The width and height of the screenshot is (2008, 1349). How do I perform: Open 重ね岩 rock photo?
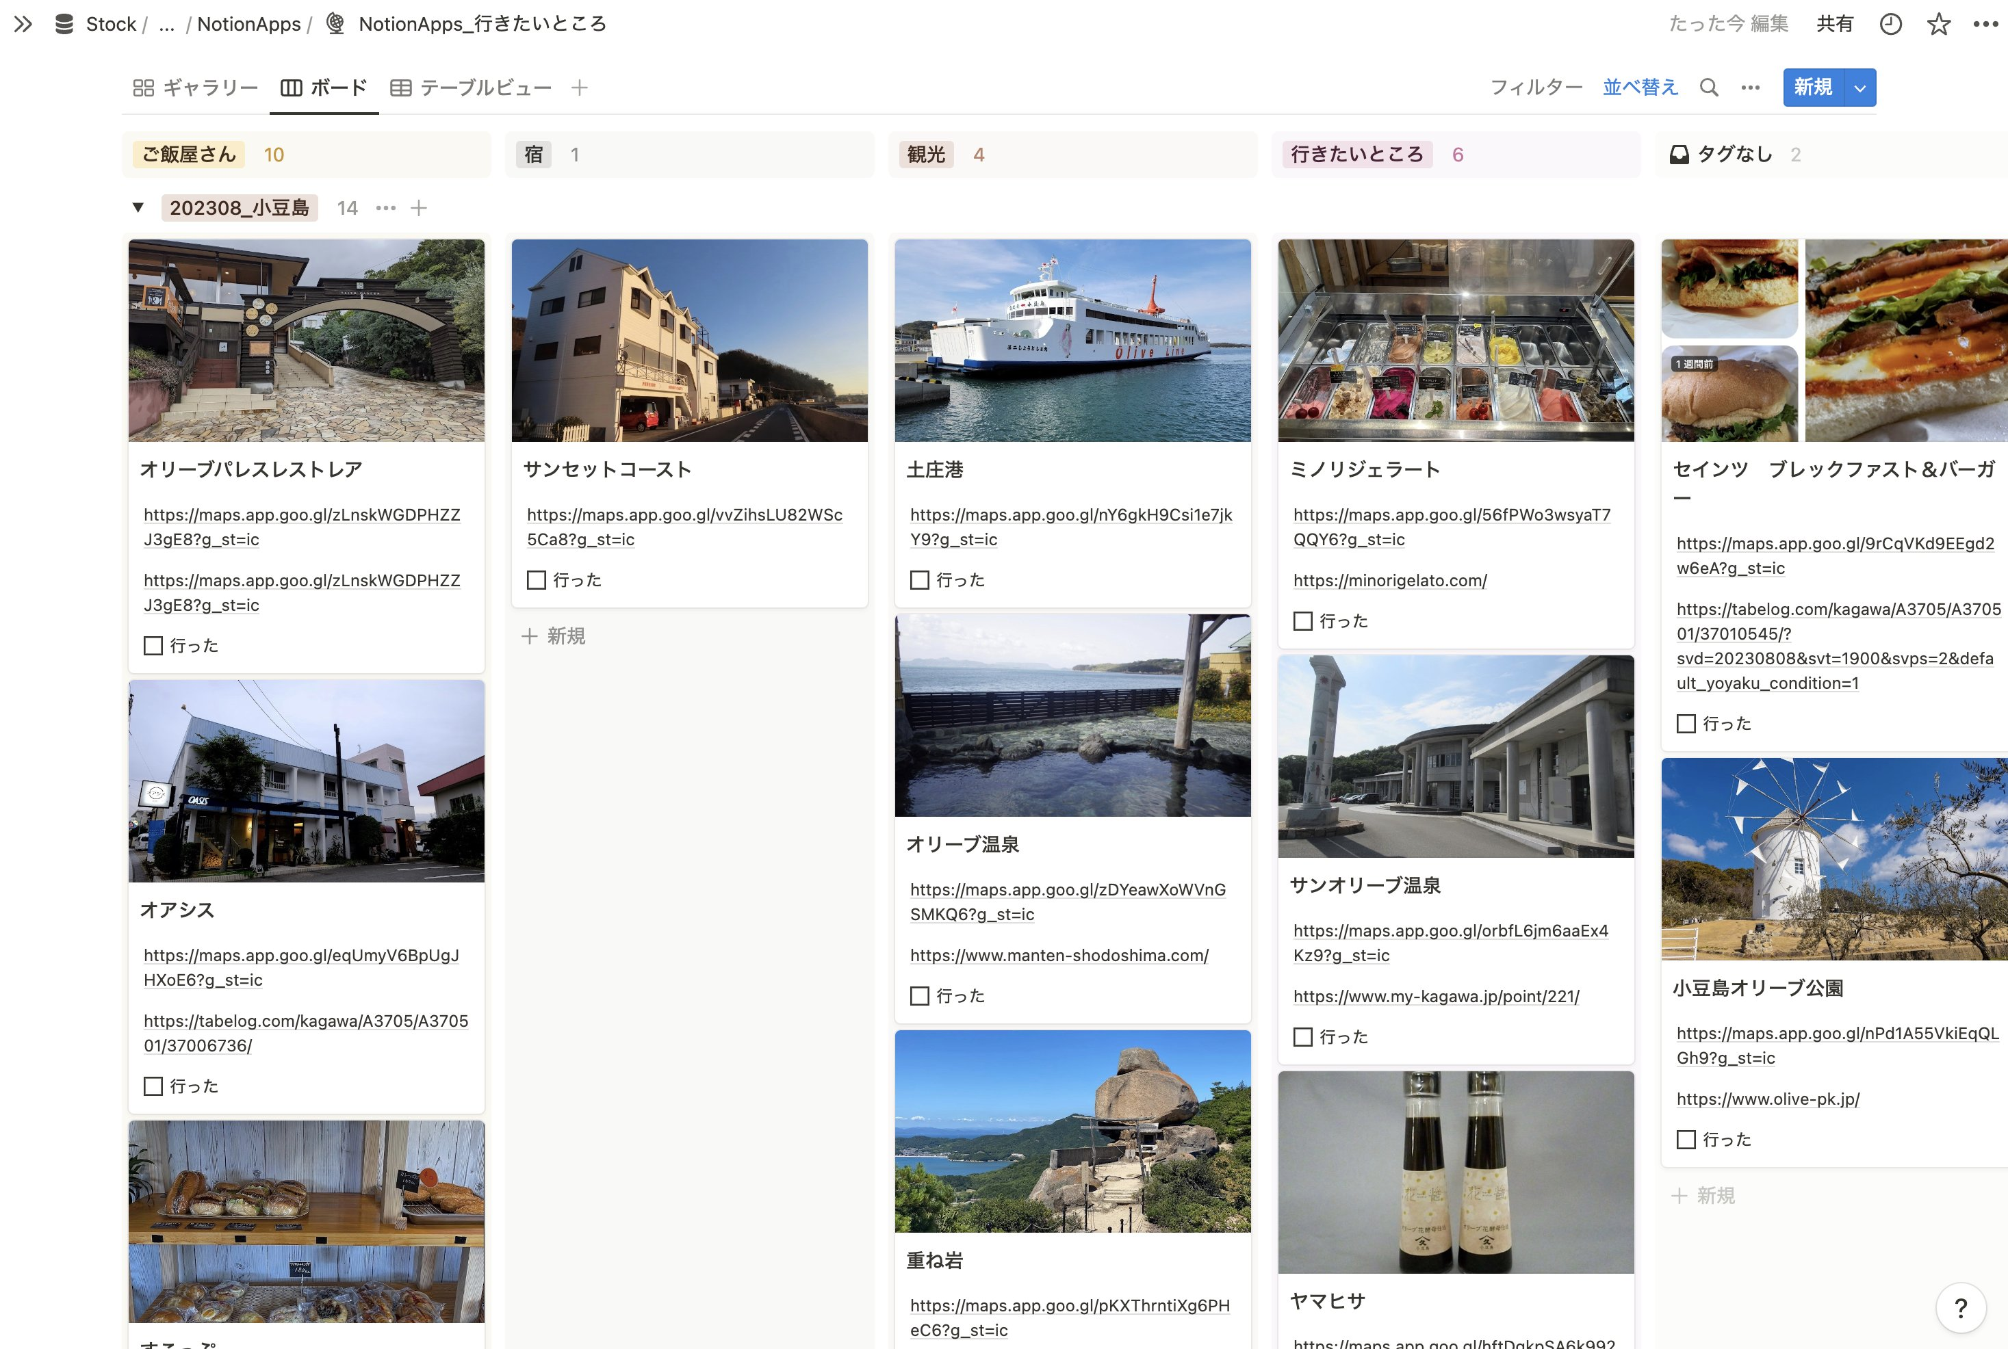1072,1131
